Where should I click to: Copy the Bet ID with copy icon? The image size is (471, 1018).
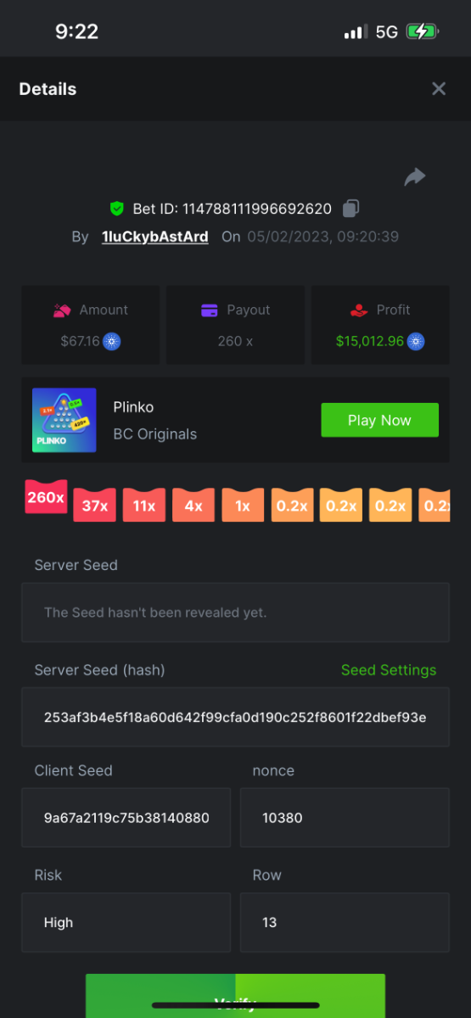[350, 208]
